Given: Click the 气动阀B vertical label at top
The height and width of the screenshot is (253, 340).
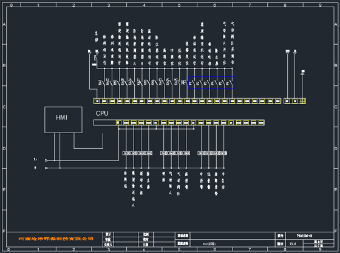Looking at the screenshot, I should pyautogui.click(x=233, y=43).
